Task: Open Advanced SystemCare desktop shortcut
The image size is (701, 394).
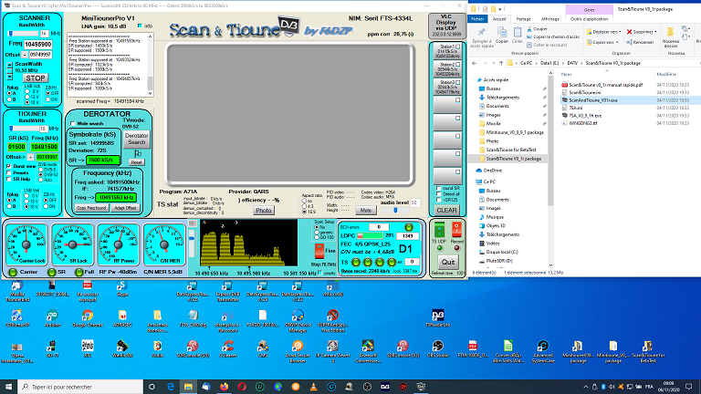Action: coord(543,351)
